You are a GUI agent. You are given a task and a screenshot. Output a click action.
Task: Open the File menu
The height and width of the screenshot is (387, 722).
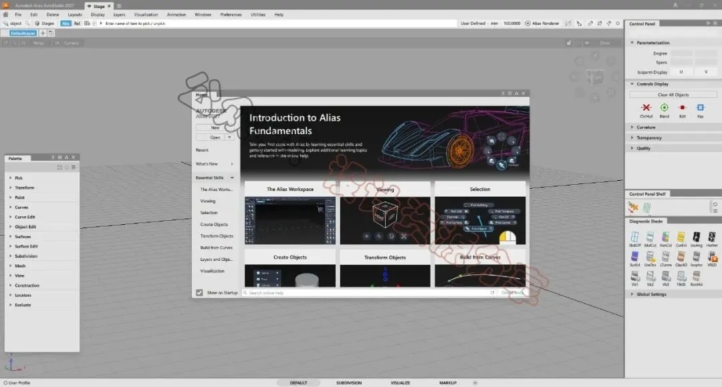pyautogui.click(x=18, y=15)
